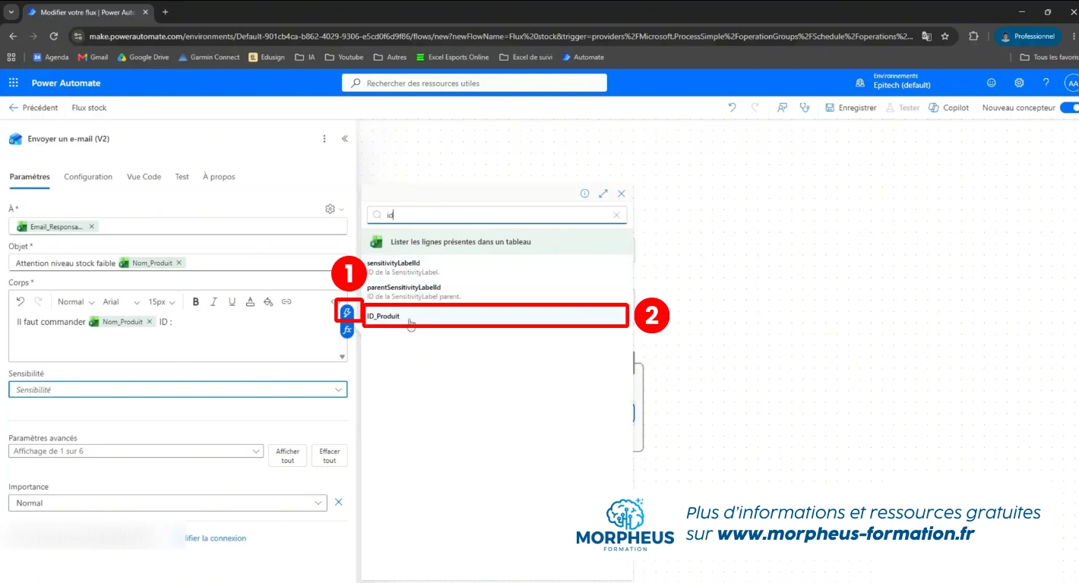Collapse the action panel with double chevron
Screen dimensions: 1079x583
[x=345, y=139]
